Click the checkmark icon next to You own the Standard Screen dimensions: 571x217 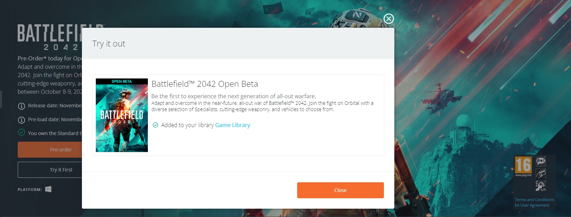click(22, 133)
